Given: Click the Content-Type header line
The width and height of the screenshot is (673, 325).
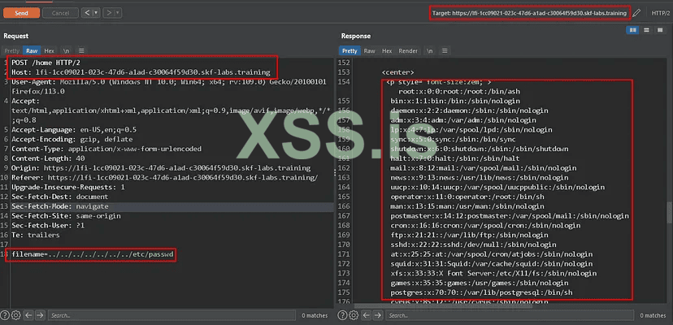Looking at the screenshot, I should (x=106, y=149).
